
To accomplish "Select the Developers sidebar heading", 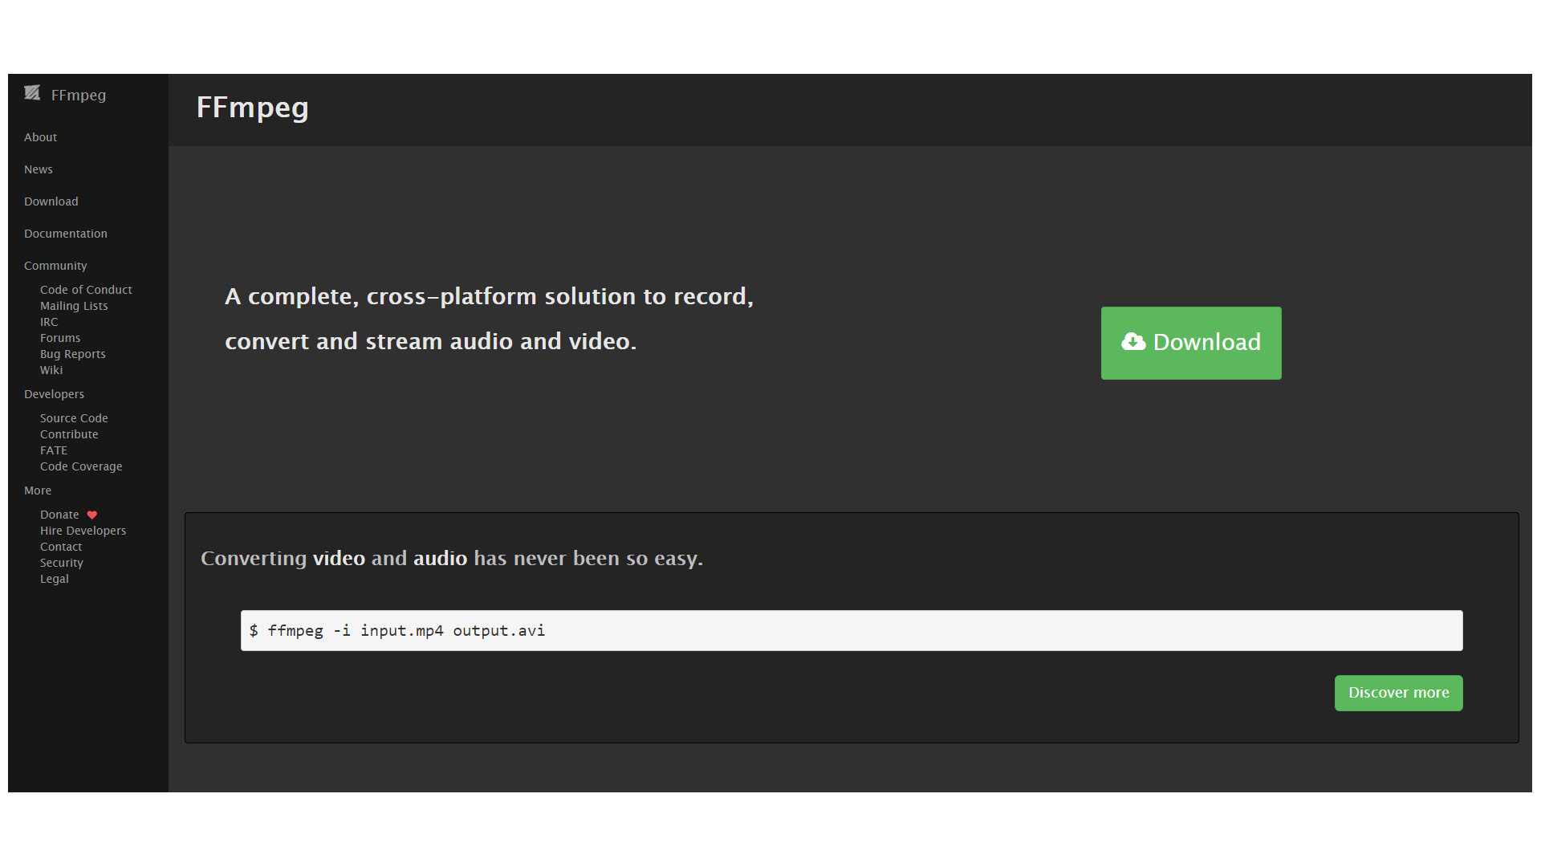I will 54,394.
